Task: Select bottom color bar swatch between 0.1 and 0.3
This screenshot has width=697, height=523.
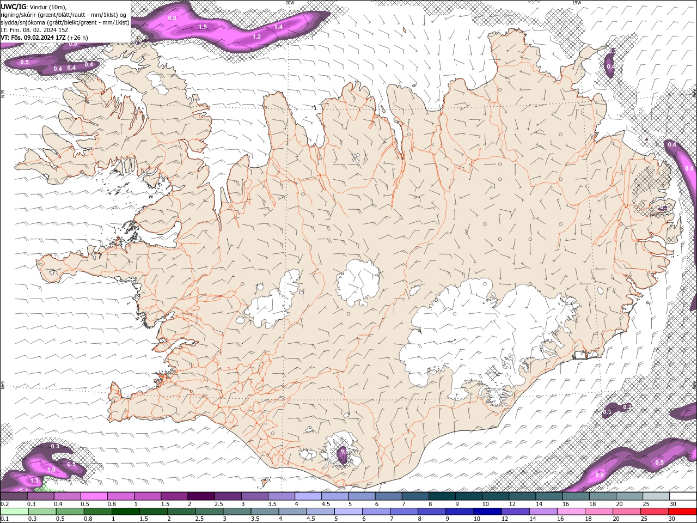Action: point(14,512)
